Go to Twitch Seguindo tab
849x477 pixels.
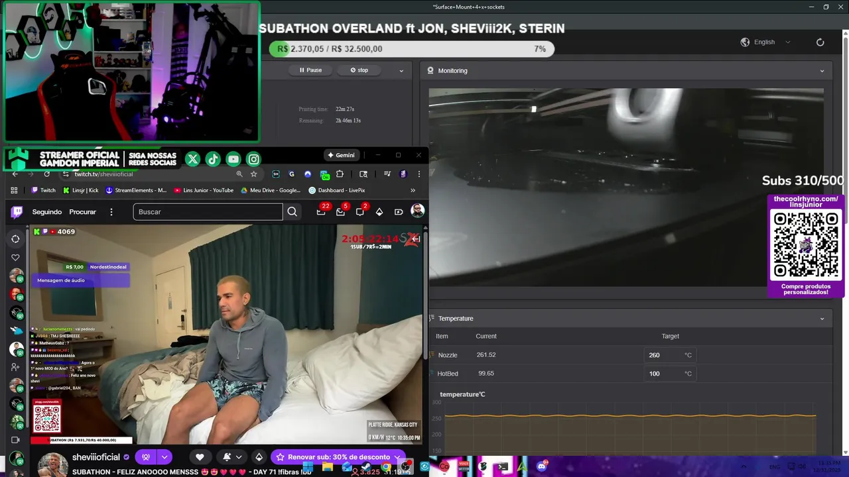click(x=47, y=212)
